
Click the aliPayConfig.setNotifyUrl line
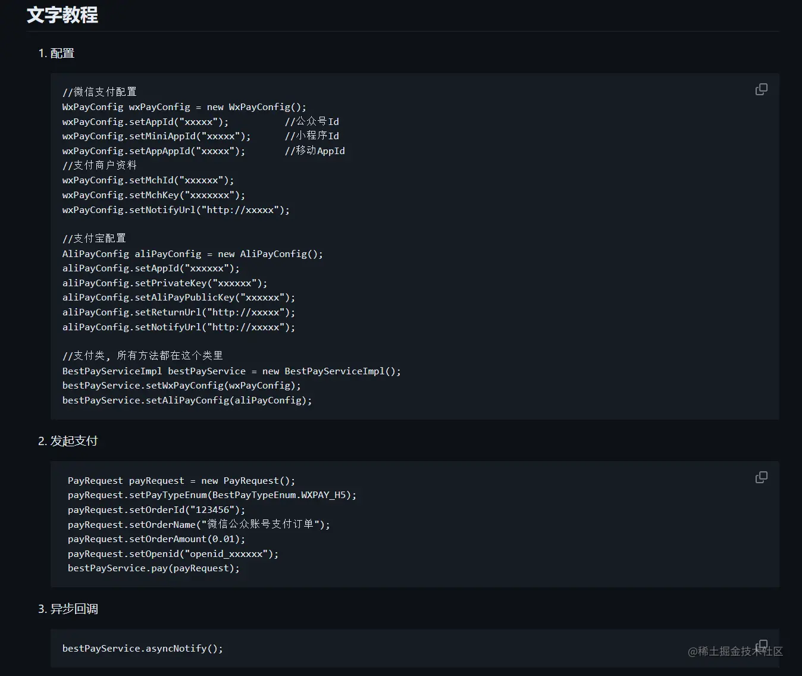(x=178, y=327)
